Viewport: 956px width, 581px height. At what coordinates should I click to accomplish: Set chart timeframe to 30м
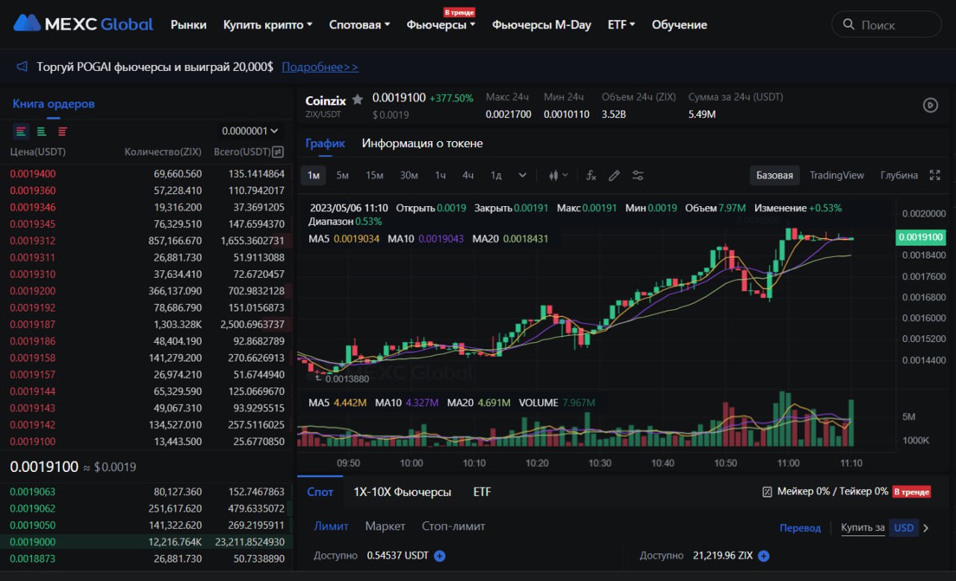(x=409, y=175)
